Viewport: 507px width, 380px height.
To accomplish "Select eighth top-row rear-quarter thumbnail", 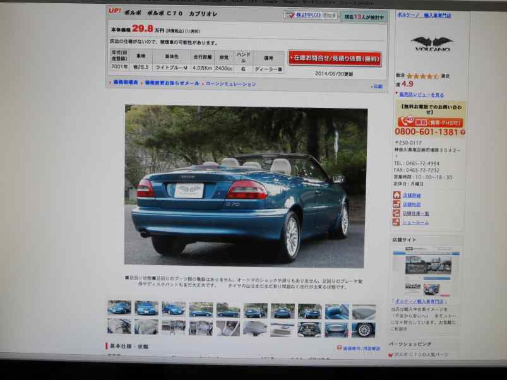I will [x=309, y=311].
